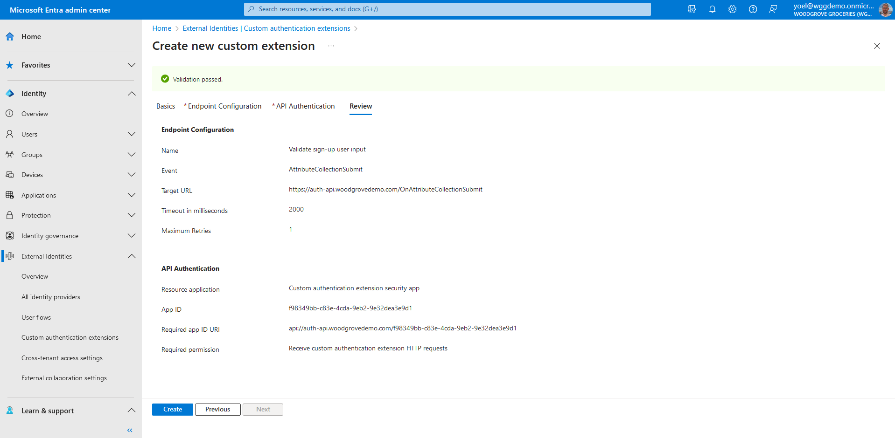The height and width of the screenshot is (438, 895).
Task: Open the notifications bell icon
Action: point(712,9)
